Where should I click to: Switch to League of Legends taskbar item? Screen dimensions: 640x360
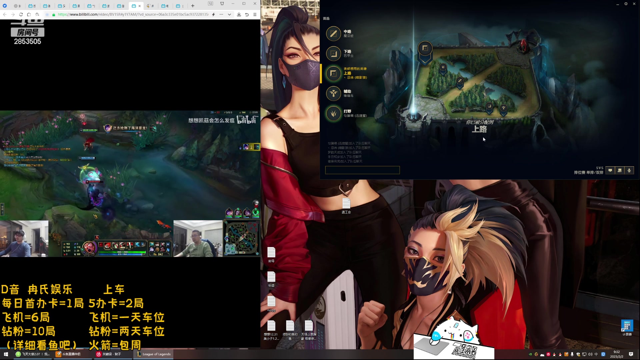[153, 354]
